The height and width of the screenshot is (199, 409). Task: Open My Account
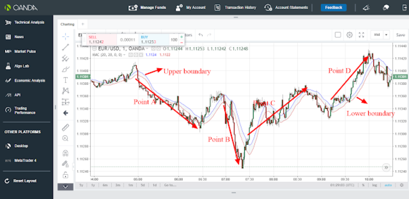point(191,8)
